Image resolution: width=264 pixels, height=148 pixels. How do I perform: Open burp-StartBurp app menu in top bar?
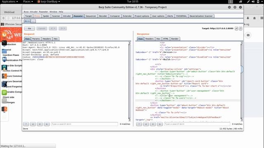click(49, 2)
